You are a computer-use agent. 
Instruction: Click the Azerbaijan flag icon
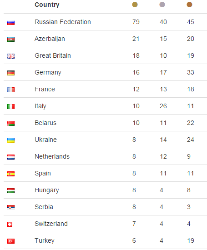click(x=11, y=39)
